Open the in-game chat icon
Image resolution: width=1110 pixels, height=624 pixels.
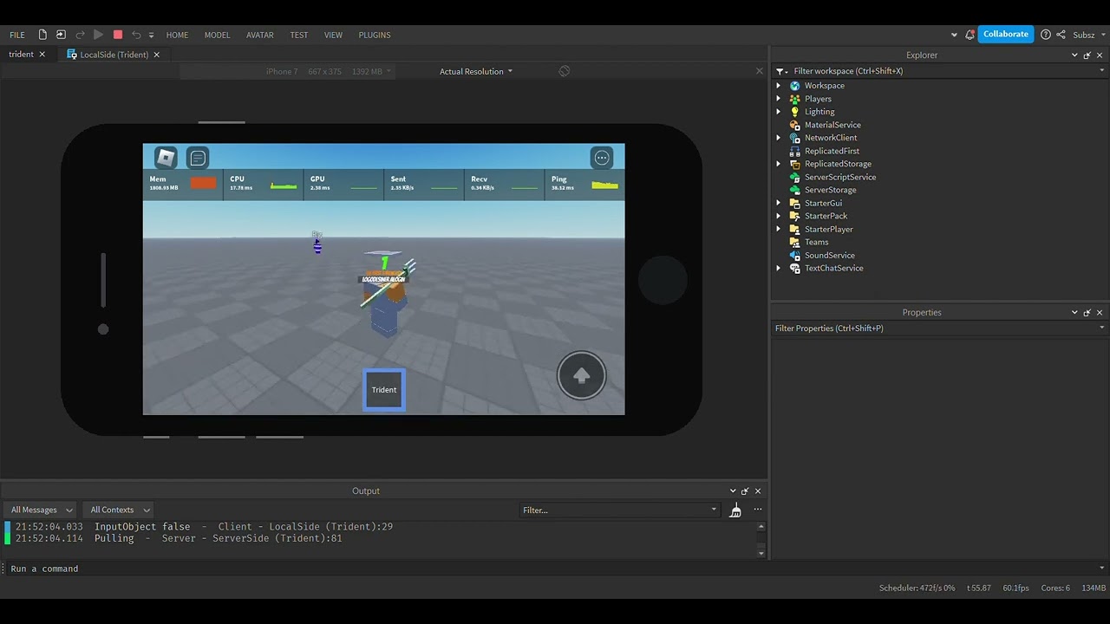tap(198, 157)
